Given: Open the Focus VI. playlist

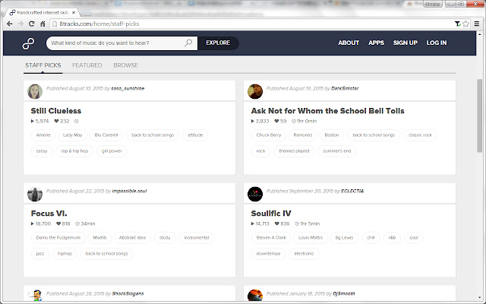Looking at the screenshot, I should [49, 214].
